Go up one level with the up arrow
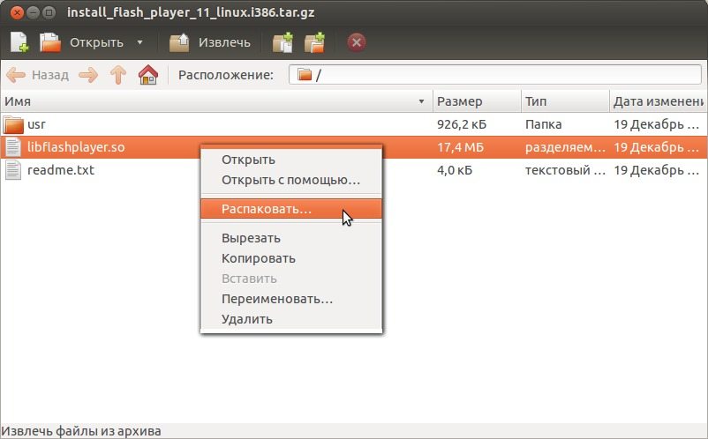The height and width of the screenshot is (439, 708). point(118,75)
